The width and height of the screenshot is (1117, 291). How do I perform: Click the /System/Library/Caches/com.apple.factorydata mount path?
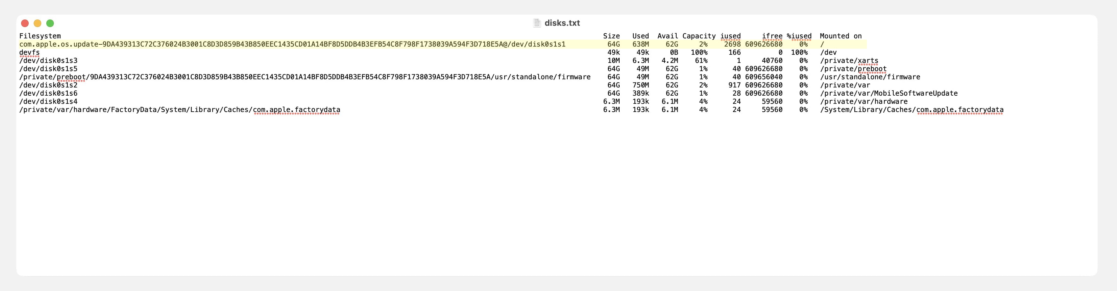(912, 109)
